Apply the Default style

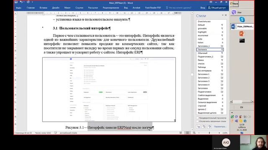pos(210,25)
